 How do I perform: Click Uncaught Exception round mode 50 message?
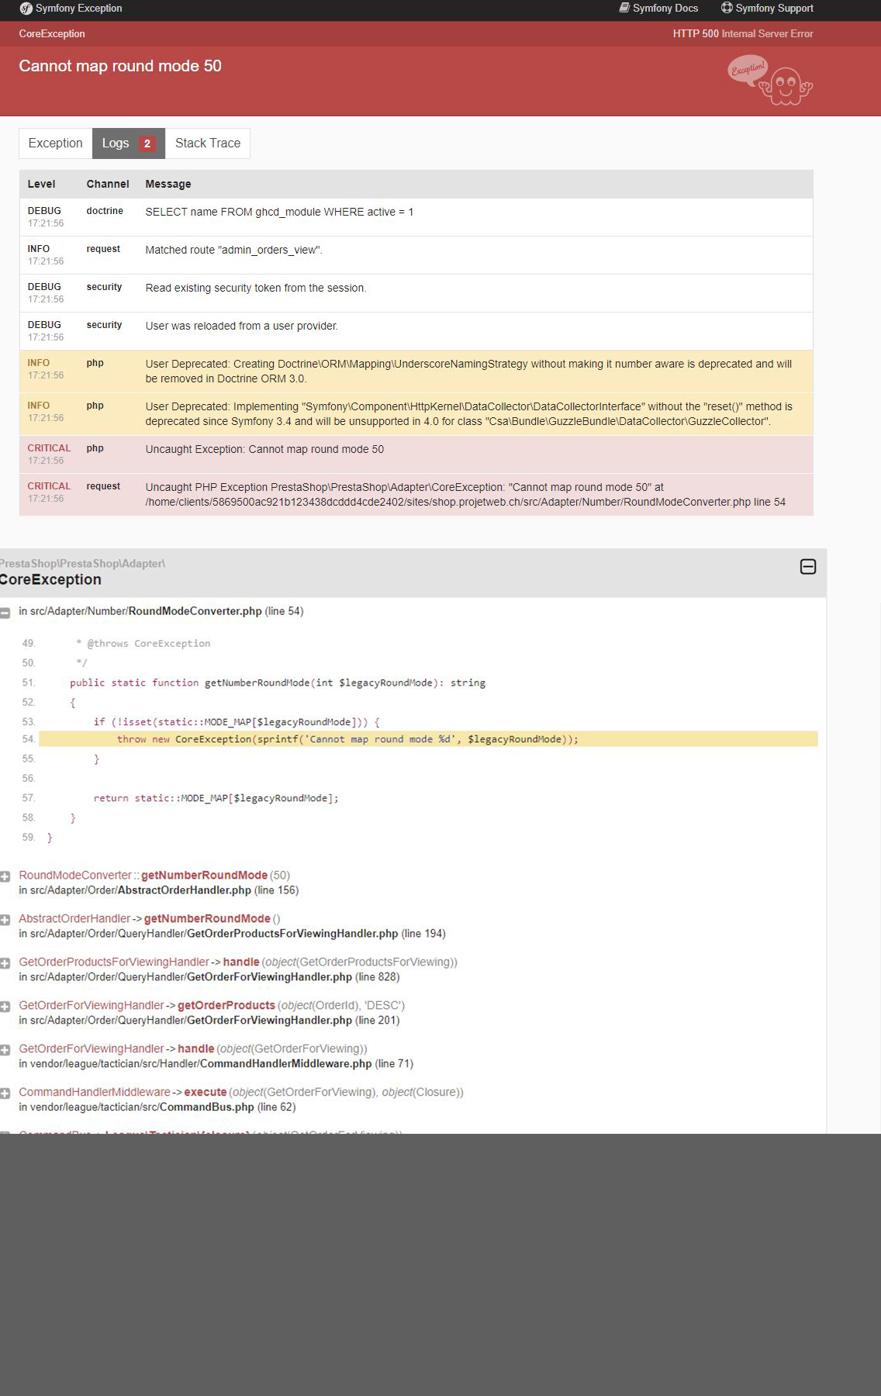(264, 449)
